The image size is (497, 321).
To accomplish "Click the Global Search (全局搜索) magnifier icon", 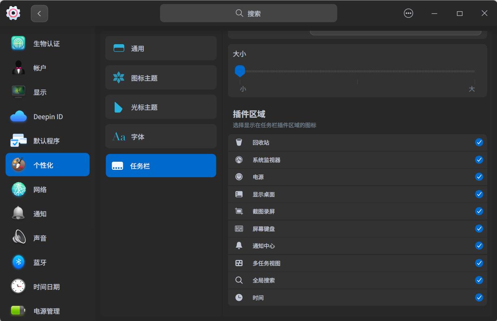I will coord(239,280).
